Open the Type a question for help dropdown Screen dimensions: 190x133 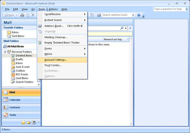187,9
